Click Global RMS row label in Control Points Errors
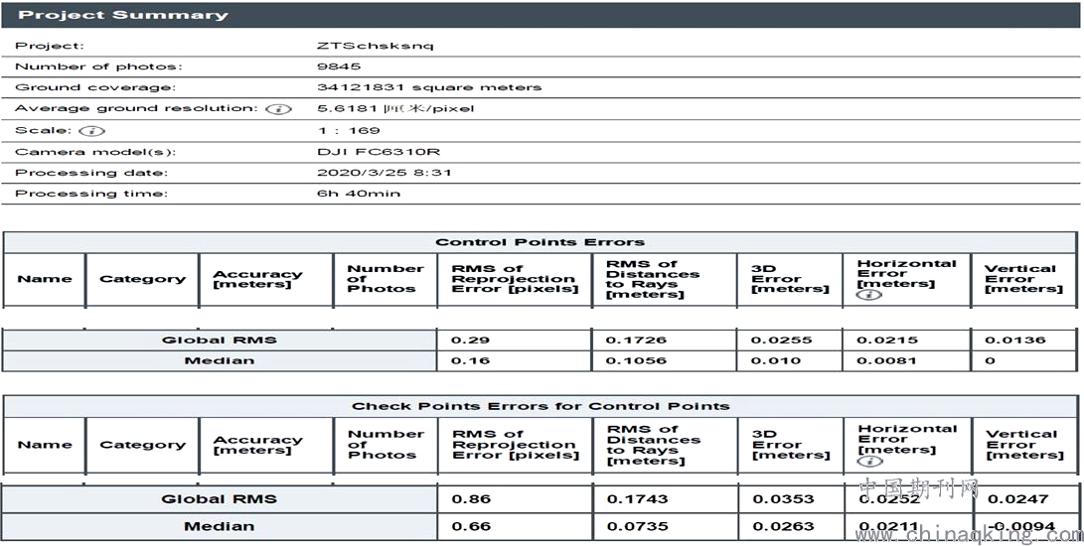The height and width of the screenshot is (546, 1084). [220, 341]
